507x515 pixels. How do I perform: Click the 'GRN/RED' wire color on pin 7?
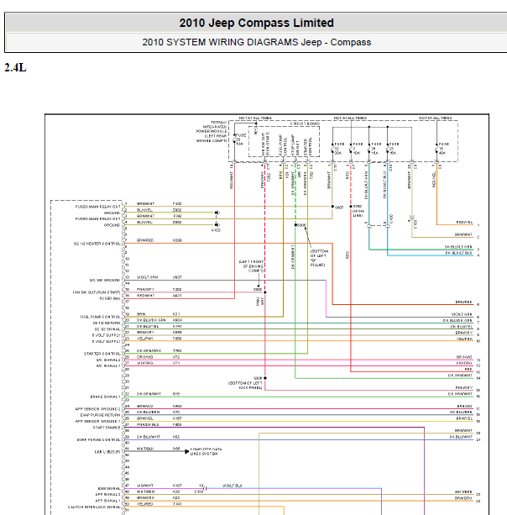coord(145,240)
